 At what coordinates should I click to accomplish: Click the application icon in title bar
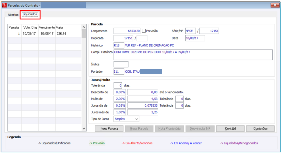(x=4, y=6)
